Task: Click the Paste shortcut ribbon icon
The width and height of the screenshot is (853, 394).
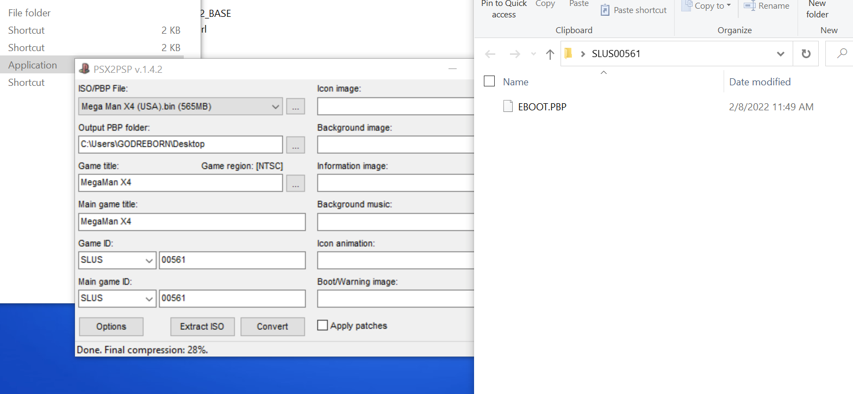Action: pyautogui.click(x=605, y=10)
